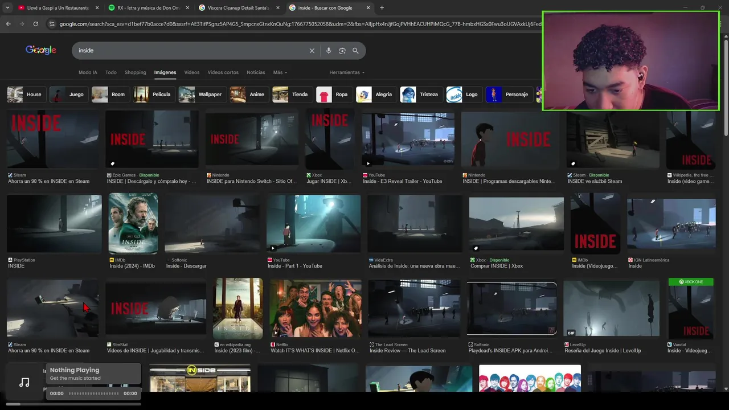This screenshot has height=410, width=729.
Task: Open the 'Videos cortos' search tab
Action: coord(223,72)
